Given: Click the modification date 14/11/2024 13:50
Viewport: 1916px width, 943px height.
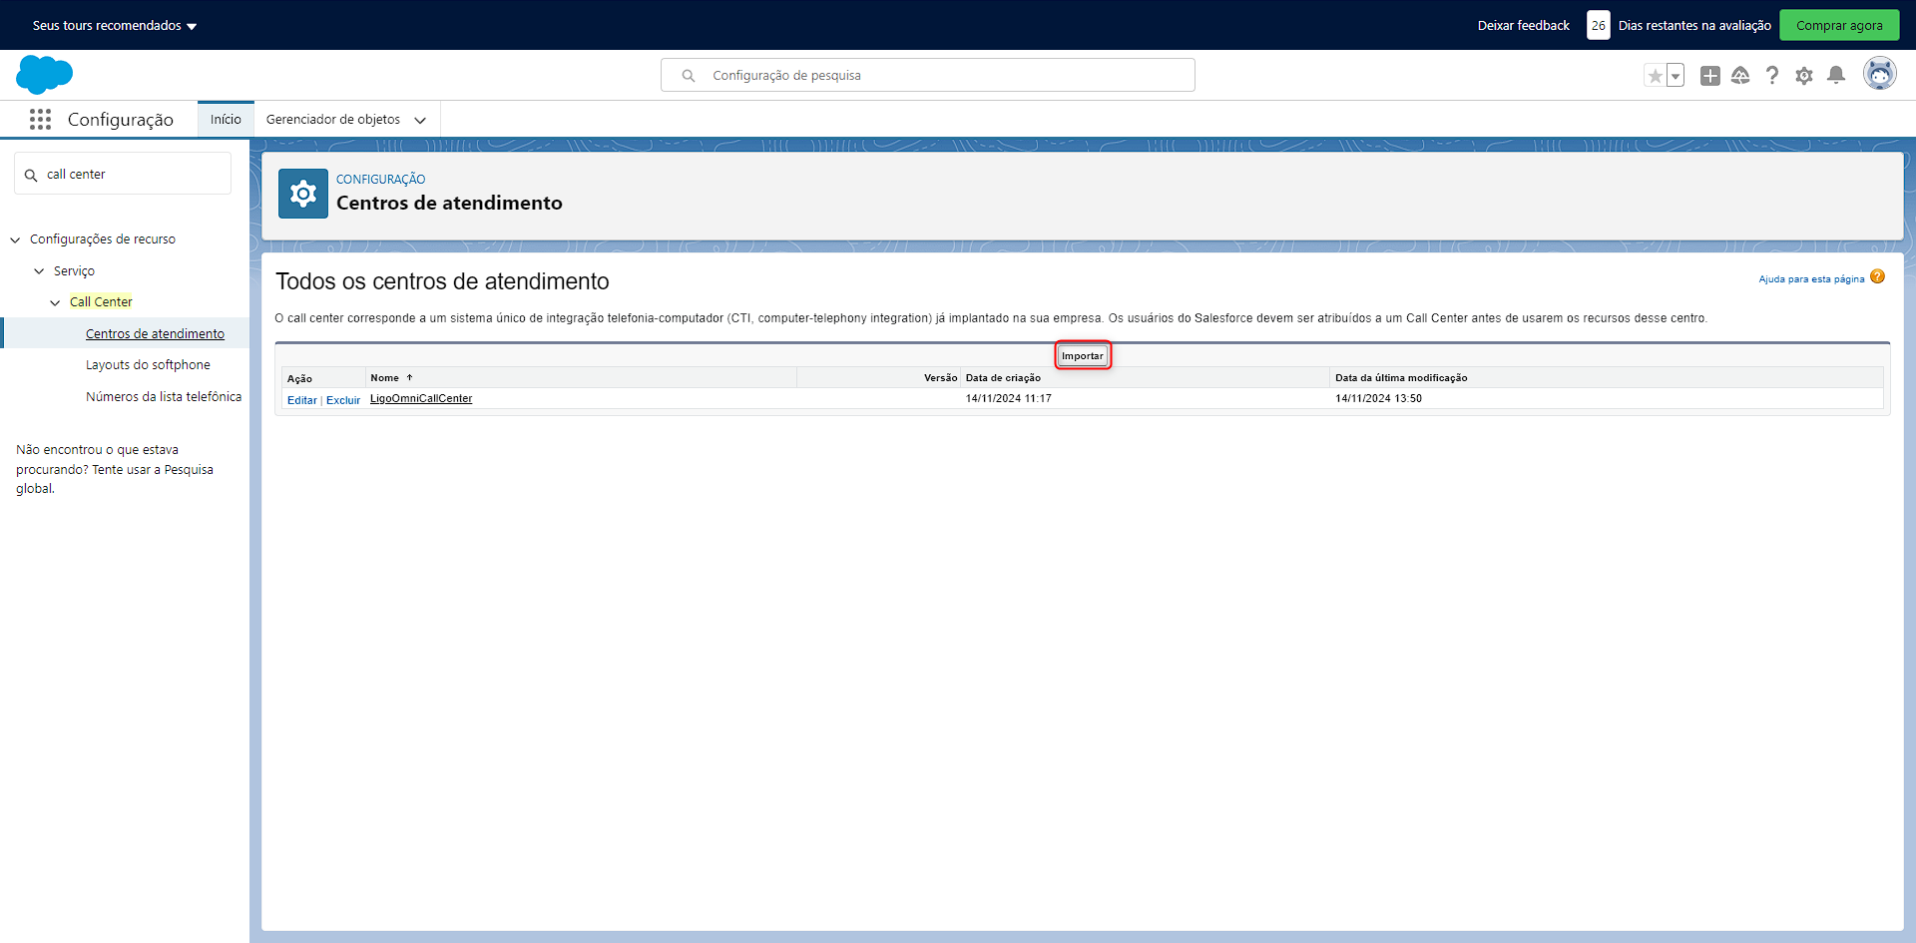Looking at the screenshot, I should coord(1378,398).
